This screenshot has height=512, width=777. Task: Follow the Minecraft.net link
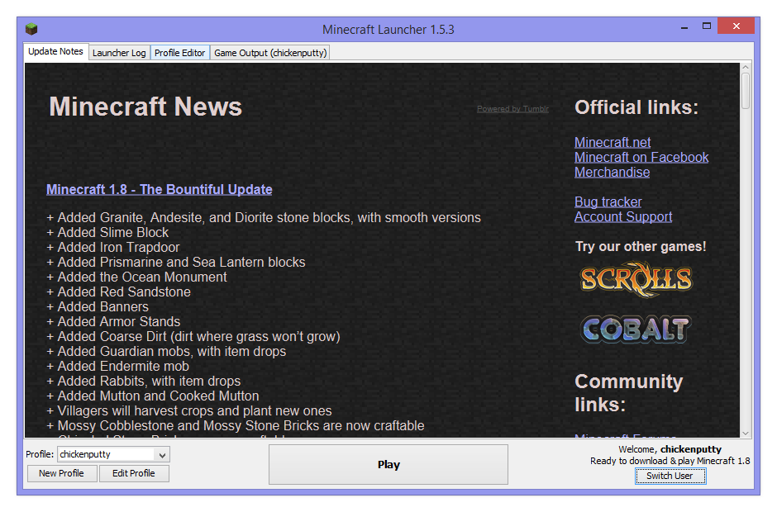pos(613,143)
